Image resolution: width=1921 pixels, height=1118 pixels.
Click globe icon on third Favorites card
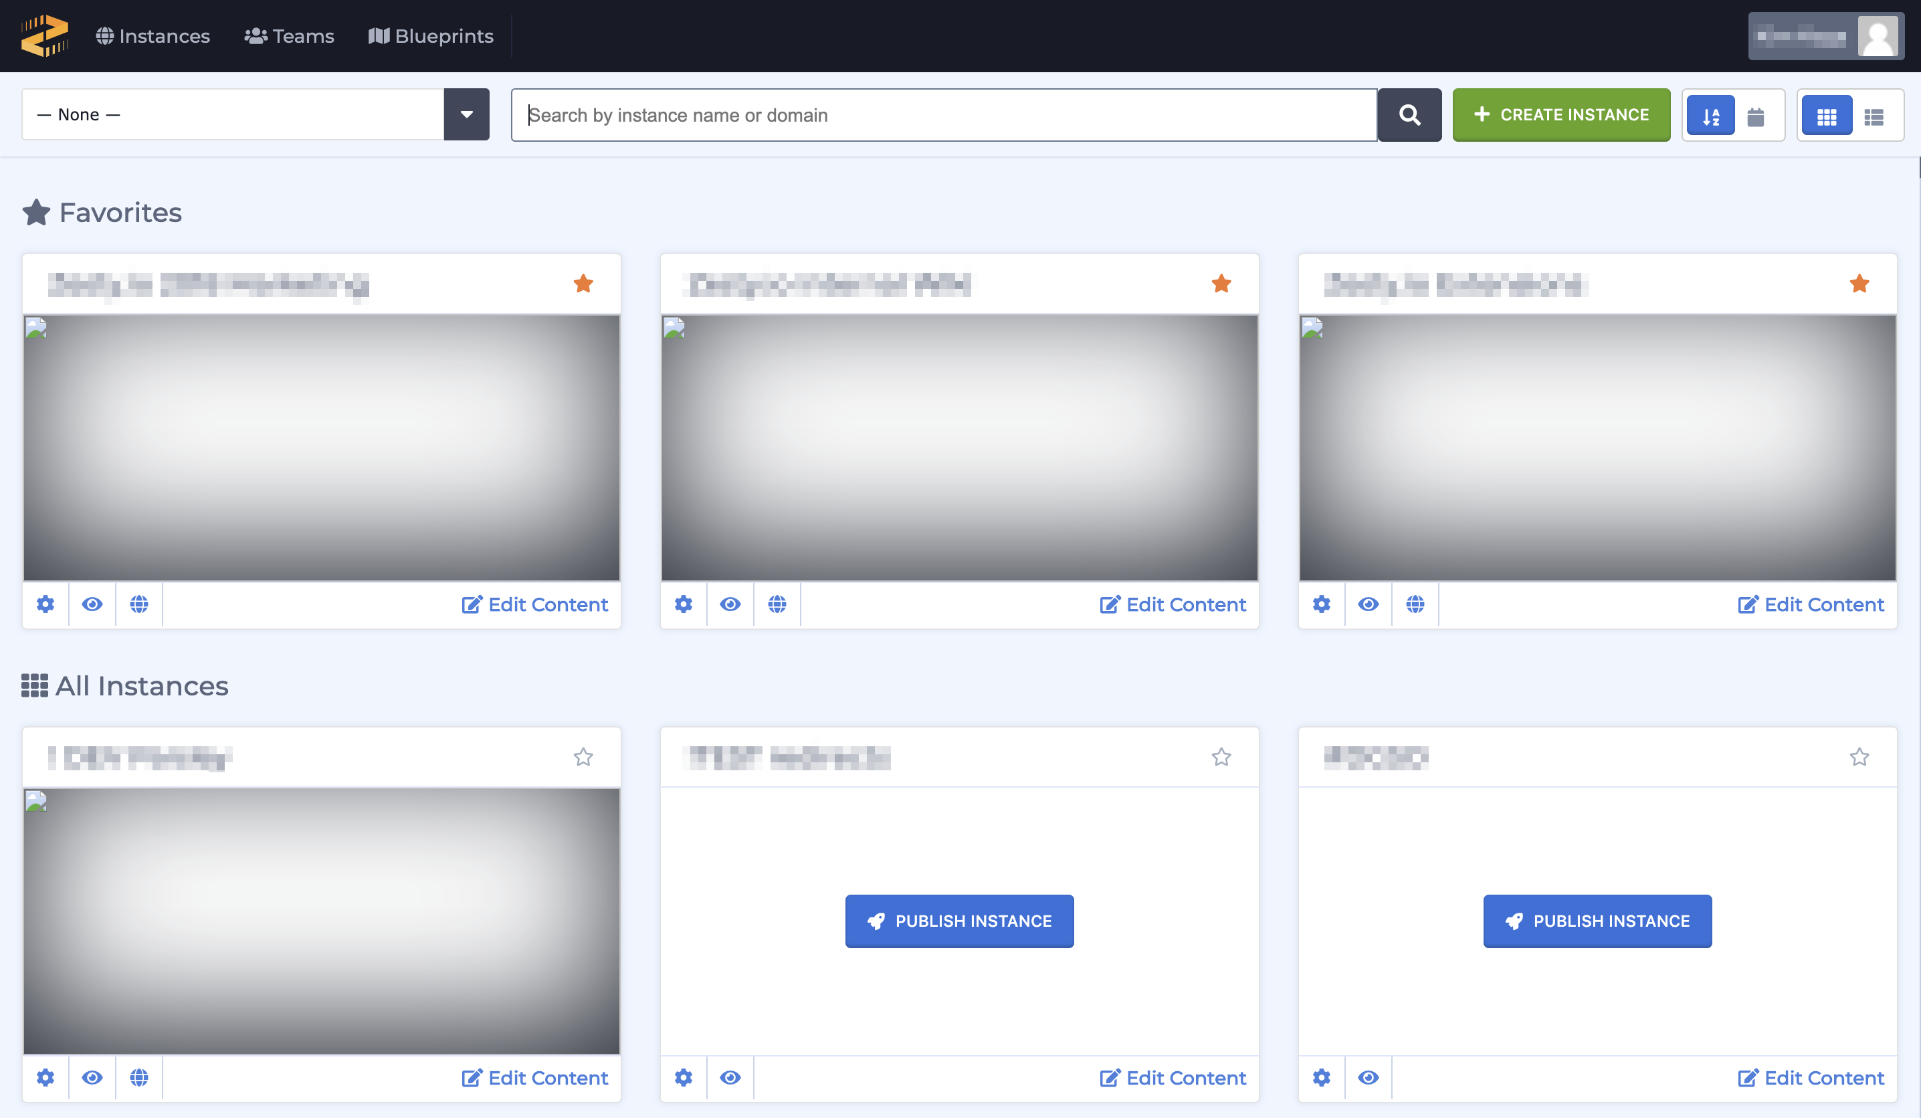[x=1415, y=604]
